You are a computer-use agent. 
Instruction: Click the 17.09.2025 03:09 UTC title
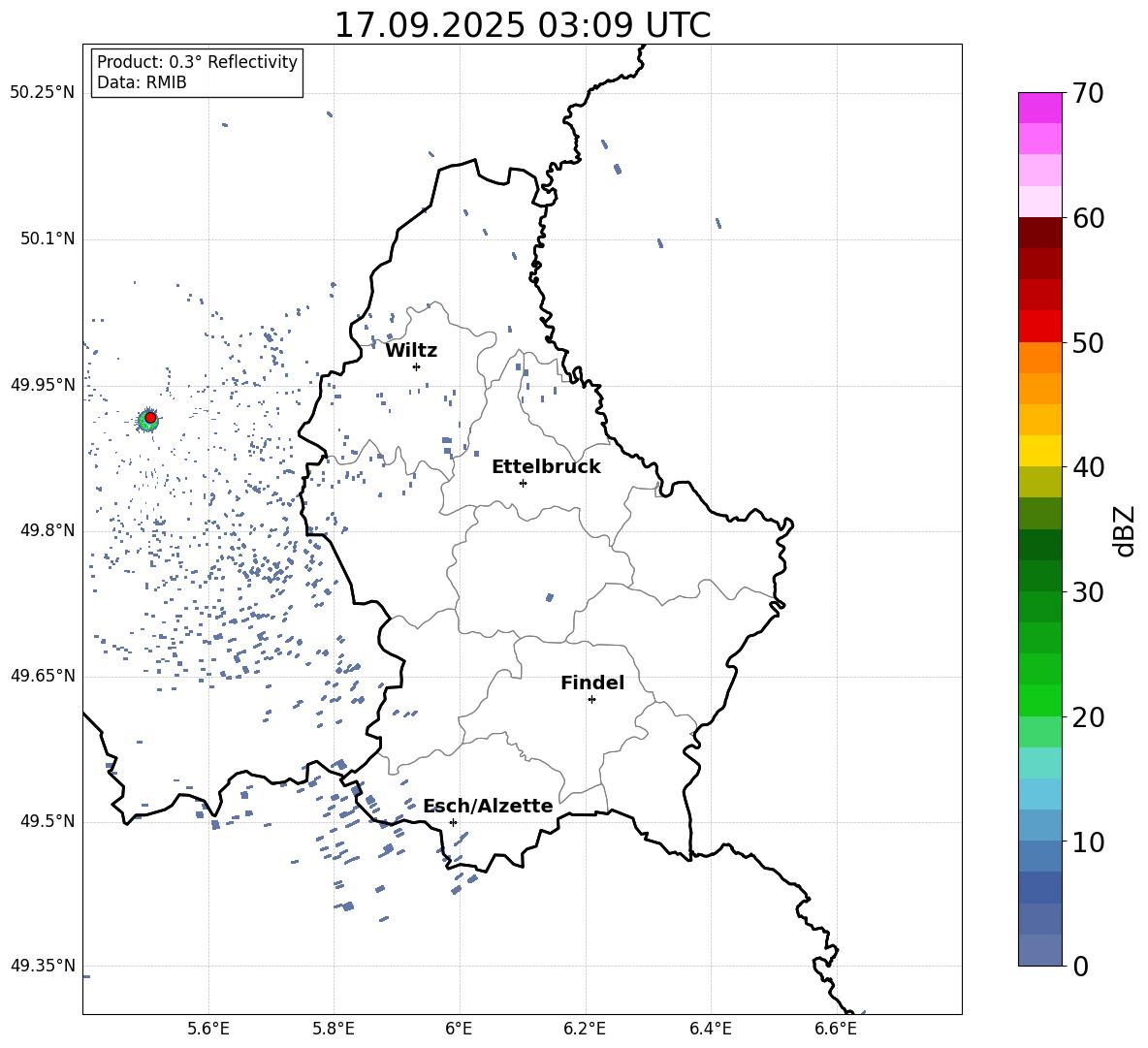pyautogui.click(x=522, y=25)
